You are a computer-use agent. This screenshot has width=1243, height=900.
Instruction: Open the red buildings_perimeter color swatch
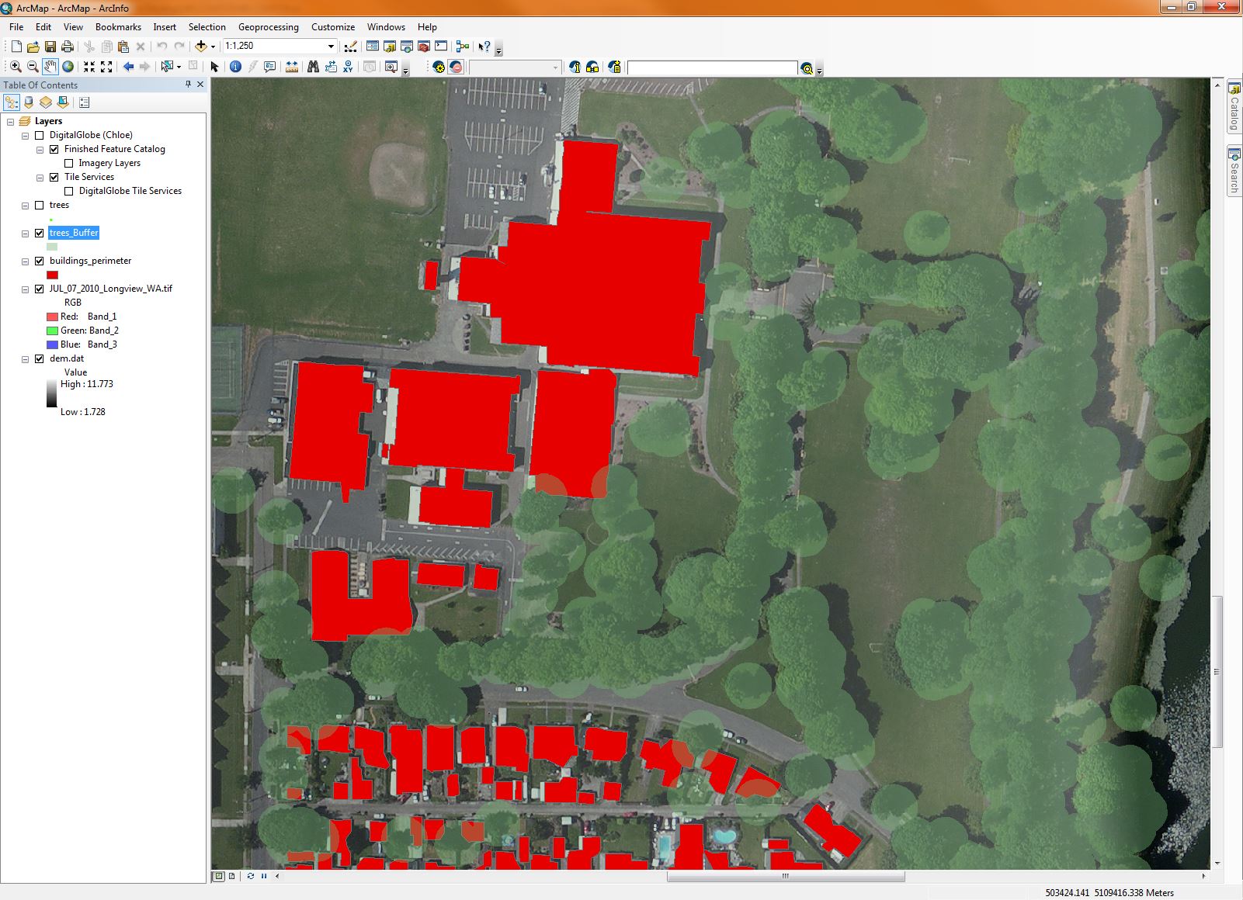tap(51, 274)
